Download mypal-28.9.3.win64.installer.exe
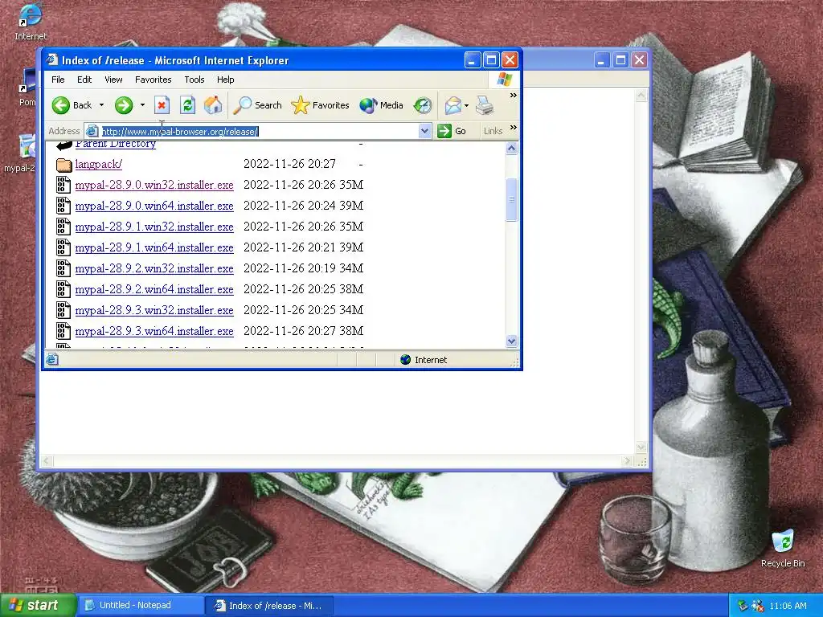Viewport: 823px width, 617px height. pos(154,332)
